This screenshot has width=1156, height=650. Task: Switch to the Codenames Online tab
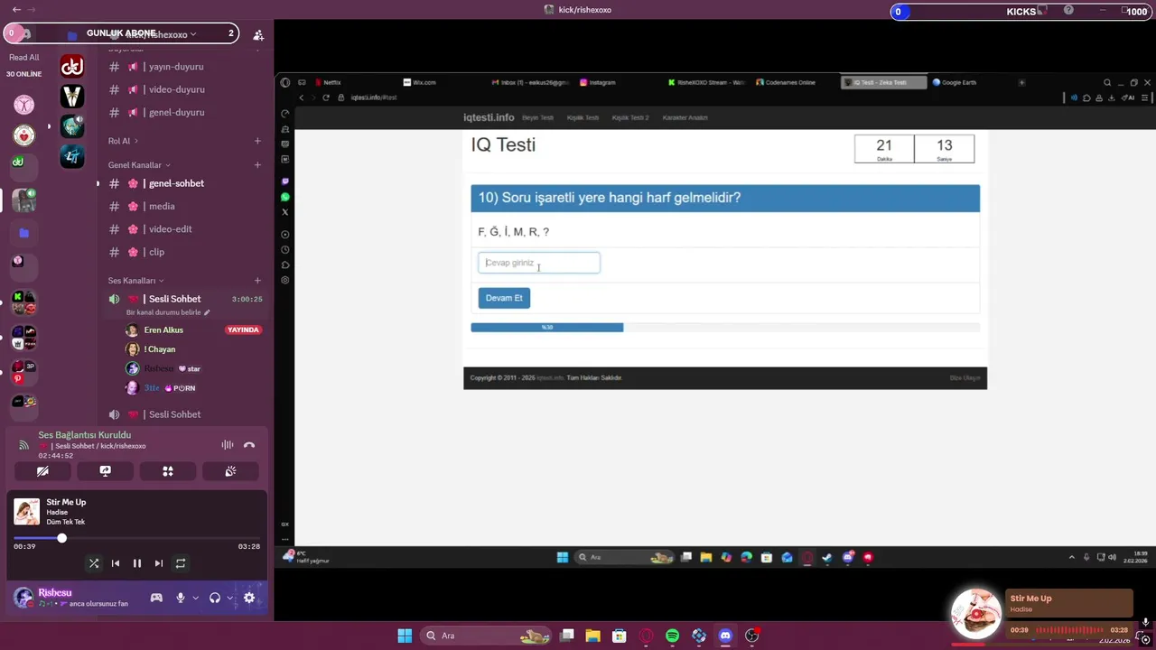click(x=791, y=82)
